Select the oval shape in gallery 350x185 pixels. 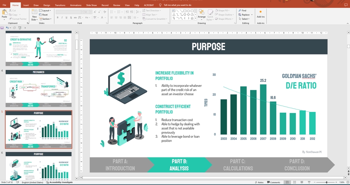click(188, 11)
